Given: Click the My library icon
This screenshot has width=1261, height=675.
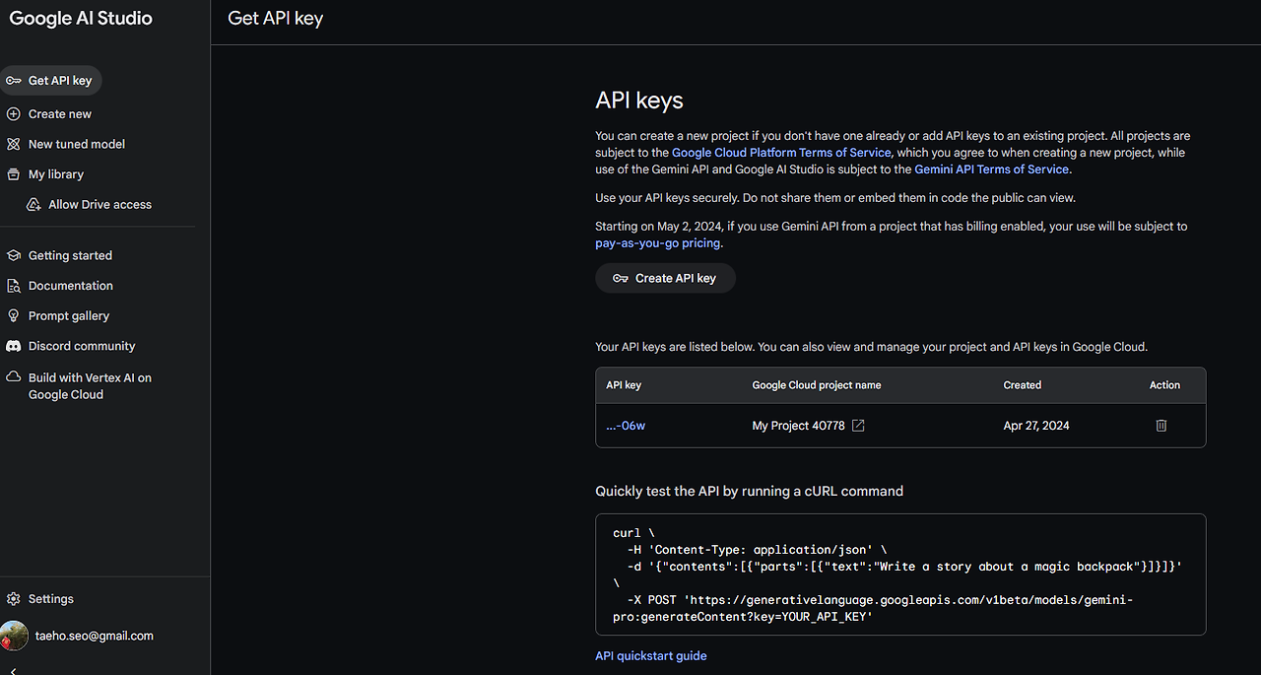Looking at the screenshot, I should click(x=14, y=174).
